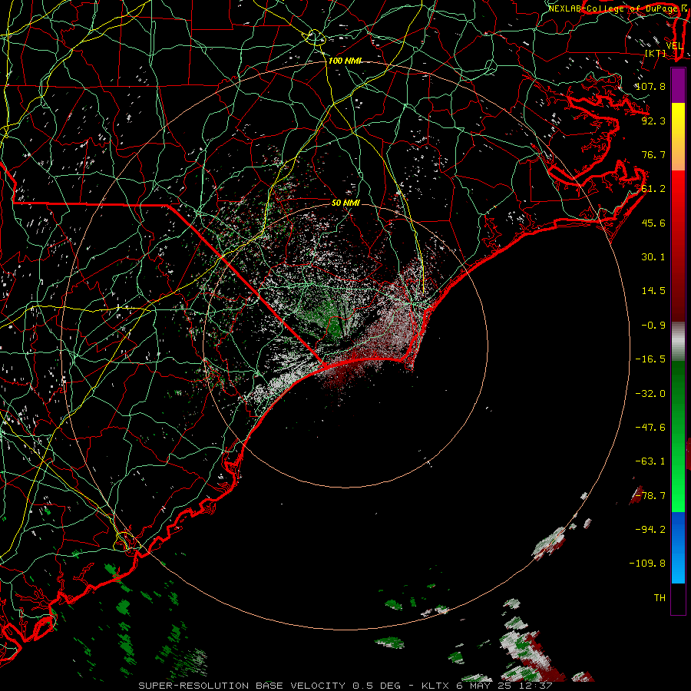
Task: Select the -109.8 velocity scale value
Action: coord(647,564)
